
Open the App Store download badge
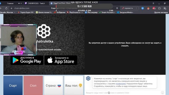click(61, 60)
